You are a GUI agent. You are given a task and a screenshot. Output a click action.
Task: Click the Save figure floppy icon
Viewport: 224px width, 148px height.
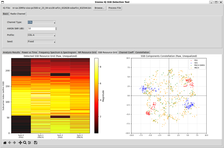[36, 143]
